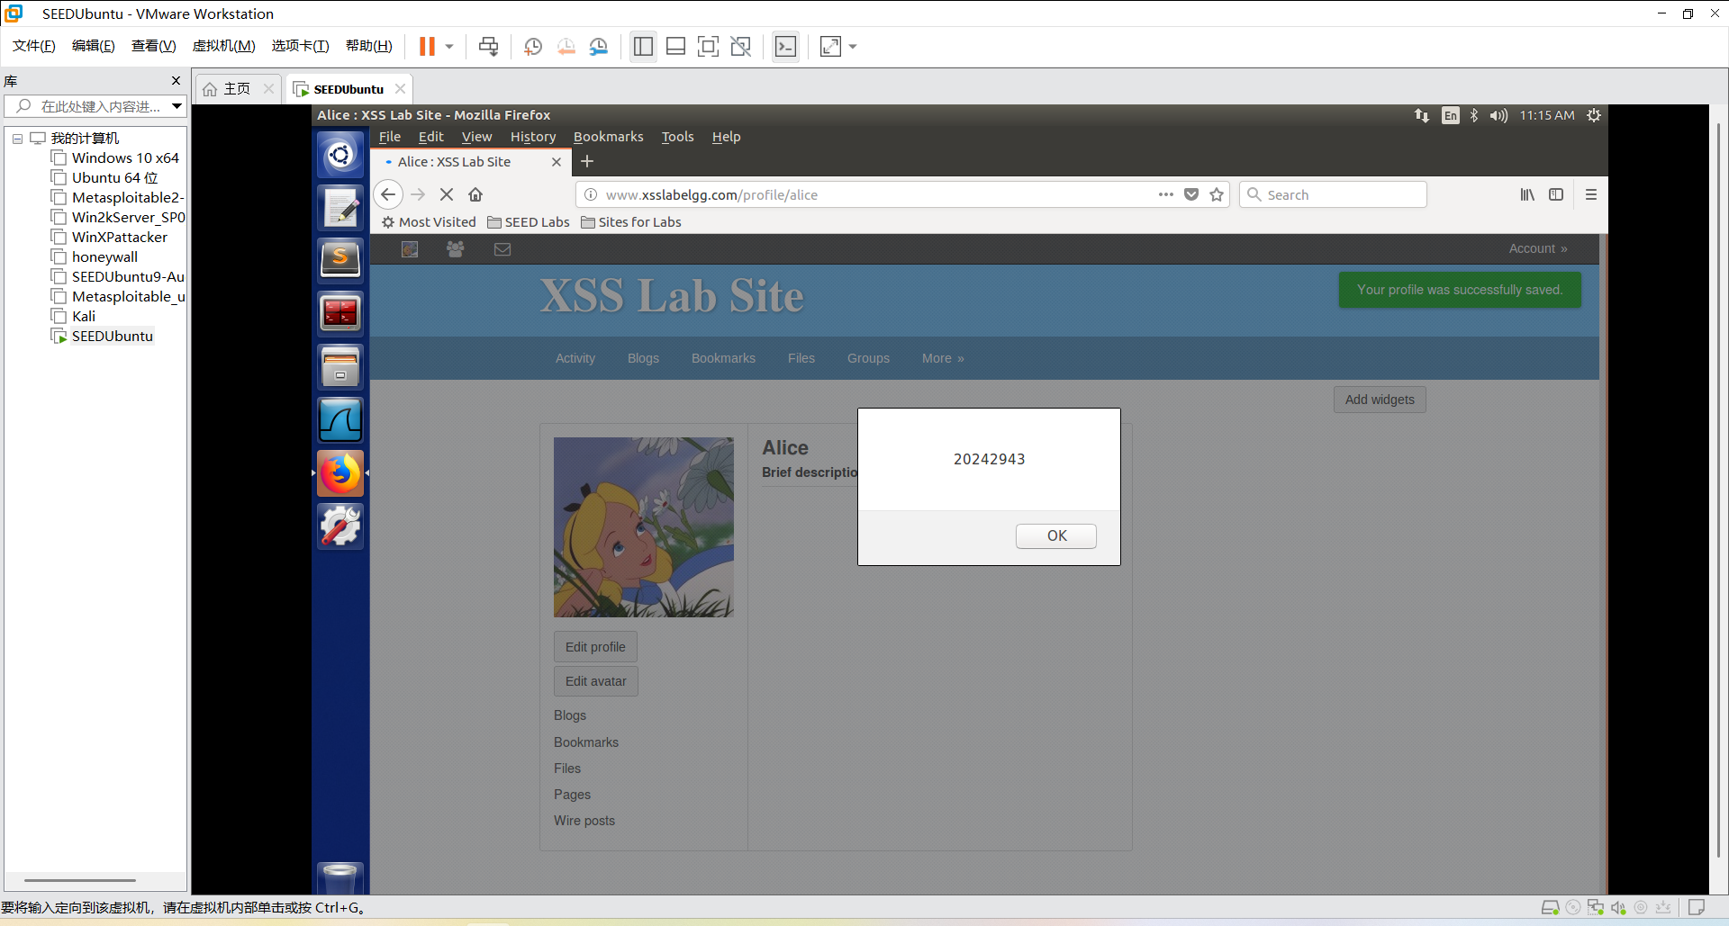Open the SEED Labs bookmarks folder
Viewport: 1729px width, 926px height.
click(529, 222)
